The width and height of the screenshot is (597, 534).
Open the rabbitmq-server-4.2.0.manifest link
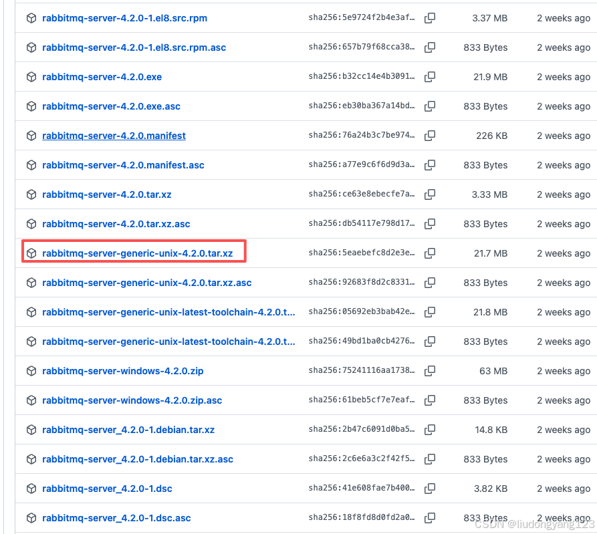click(x=114, y=136)
